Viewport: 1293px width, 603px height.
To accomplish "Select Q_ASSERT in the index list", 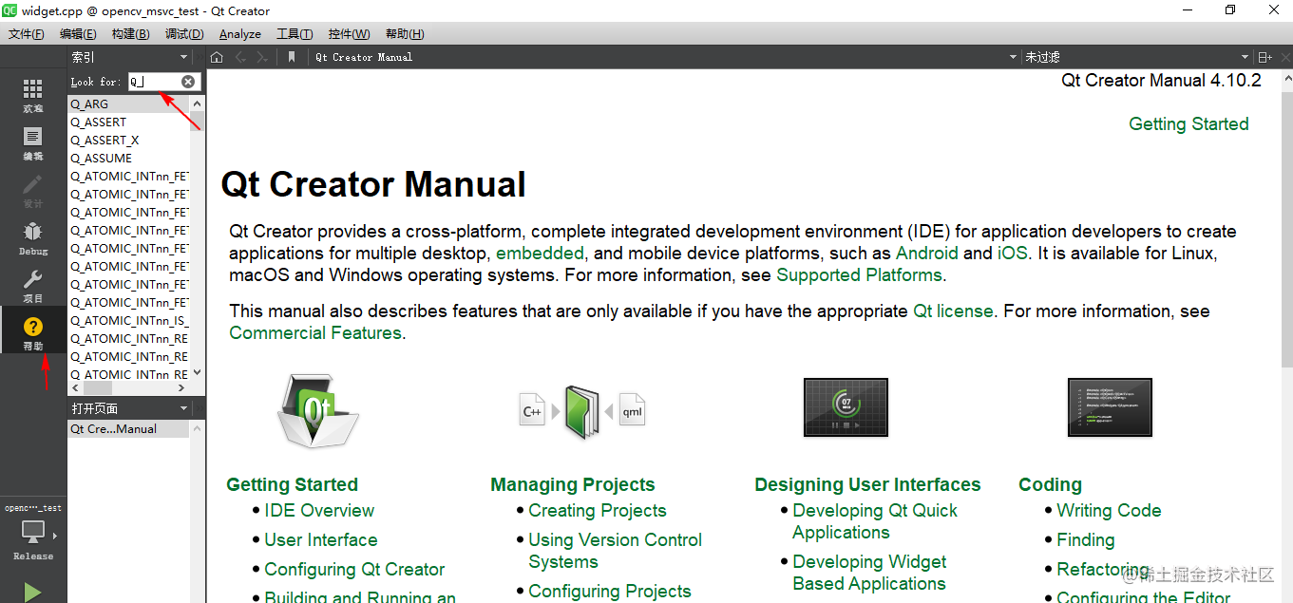I will click(x=129, y=122).
